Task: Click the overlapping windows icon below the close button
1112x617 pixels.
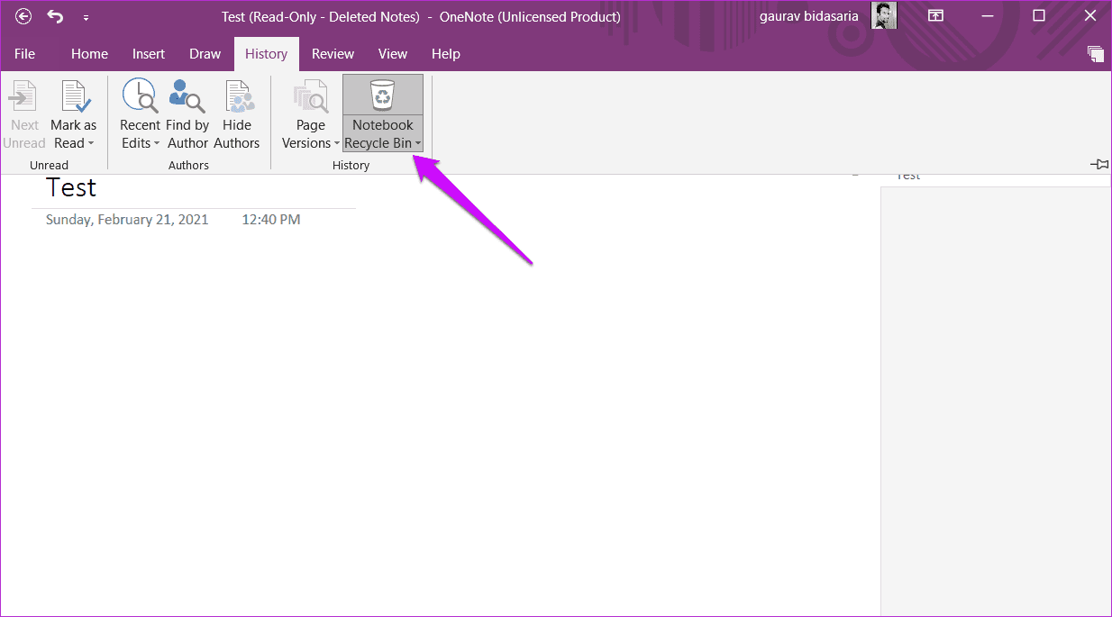Action: (1096, 54)
